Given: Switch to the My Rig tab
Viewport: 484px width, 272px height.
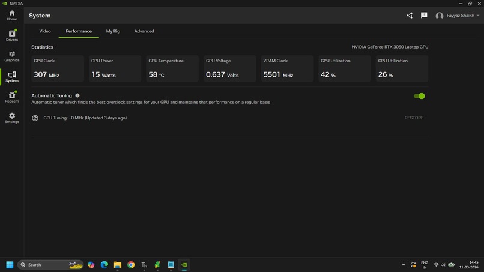Looking at the screenshot, I should pos(113,31).
